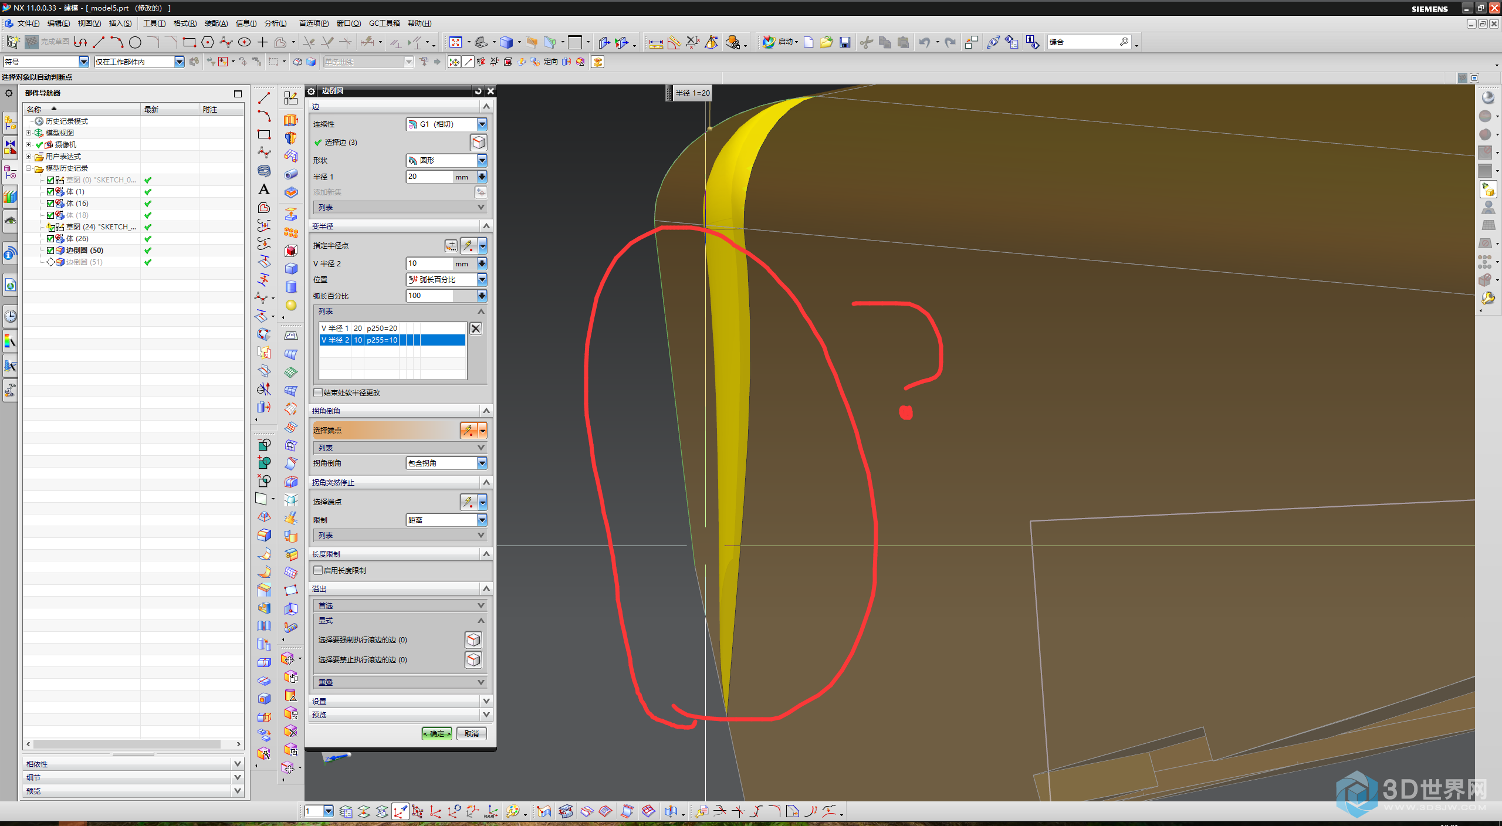Click the New file icon
Image resolution: width=1502 pixels, height=826 pixels.
coord(808,42)
